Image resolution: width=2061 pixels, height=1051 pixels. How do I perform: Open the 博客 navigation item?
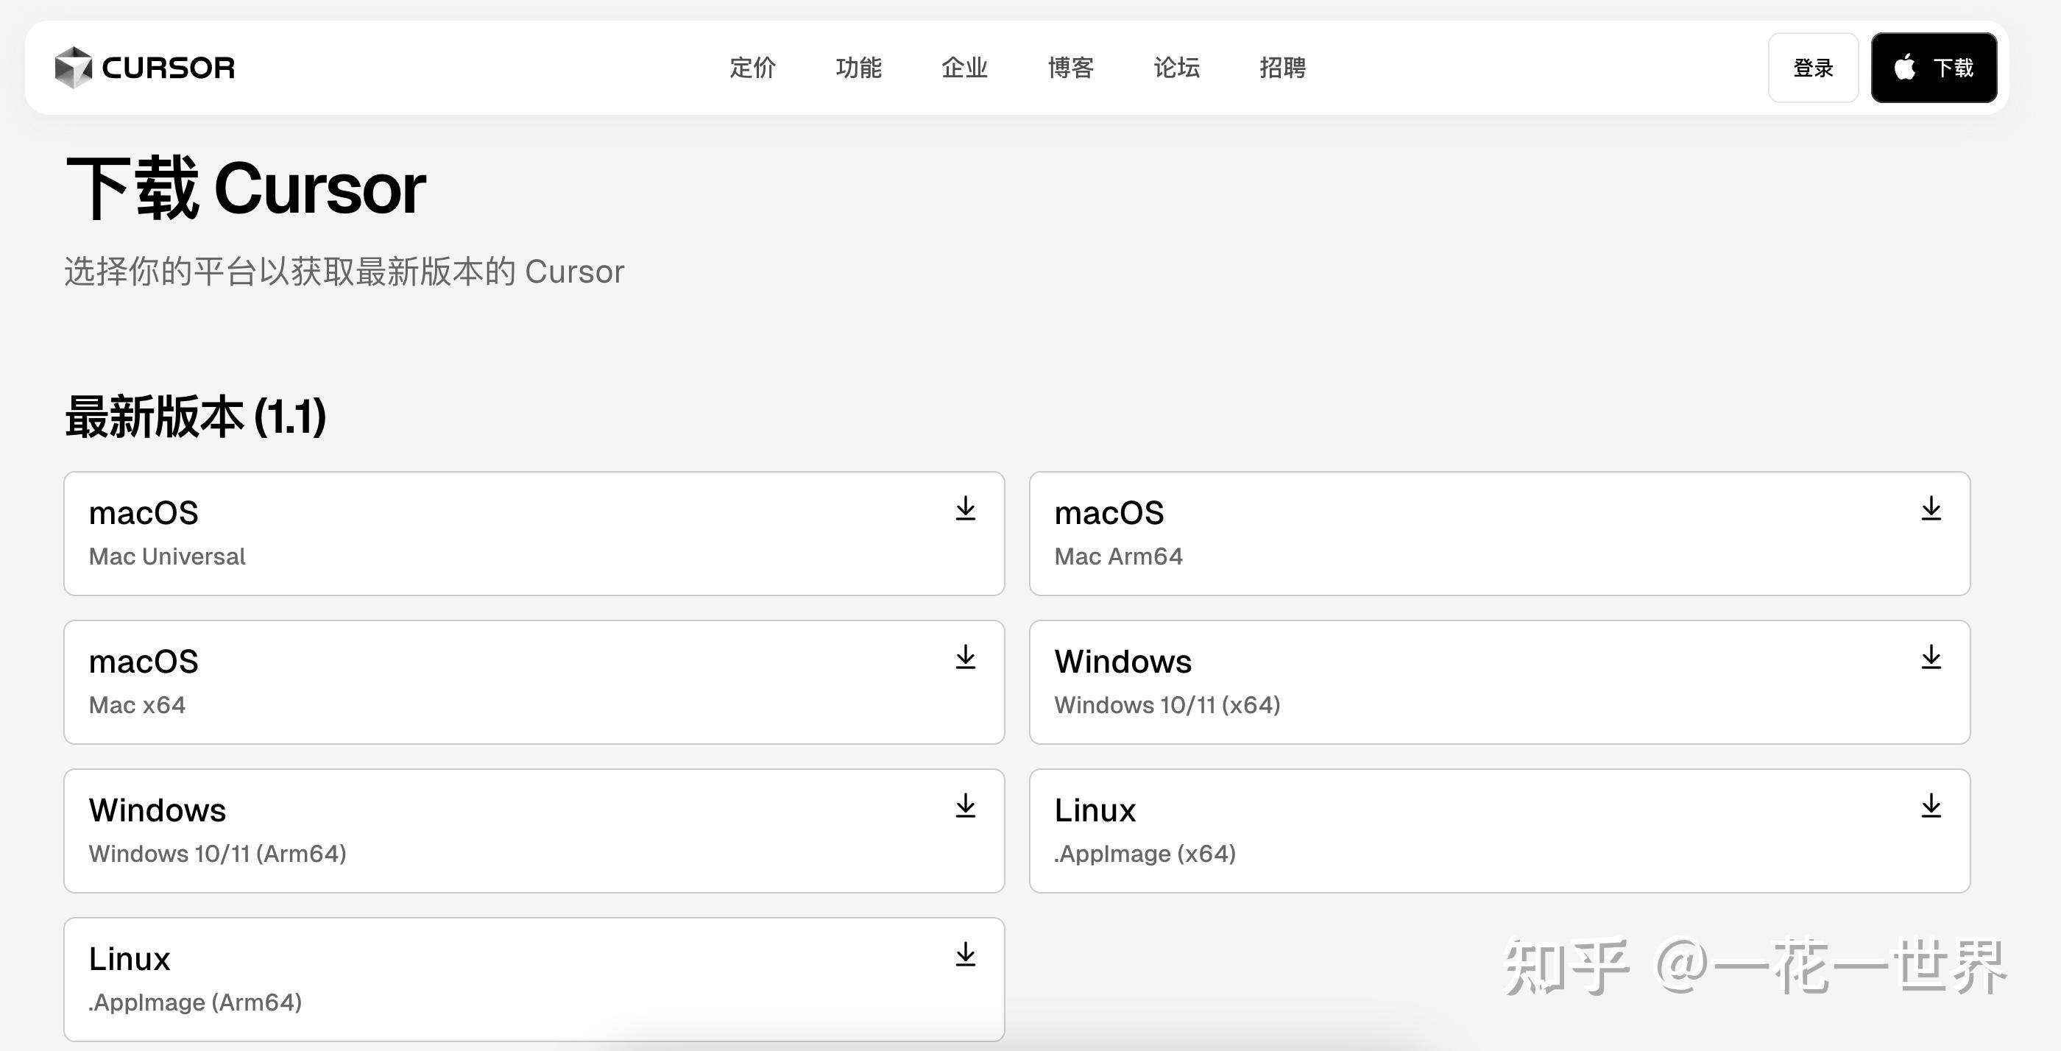pos(1070,68)
